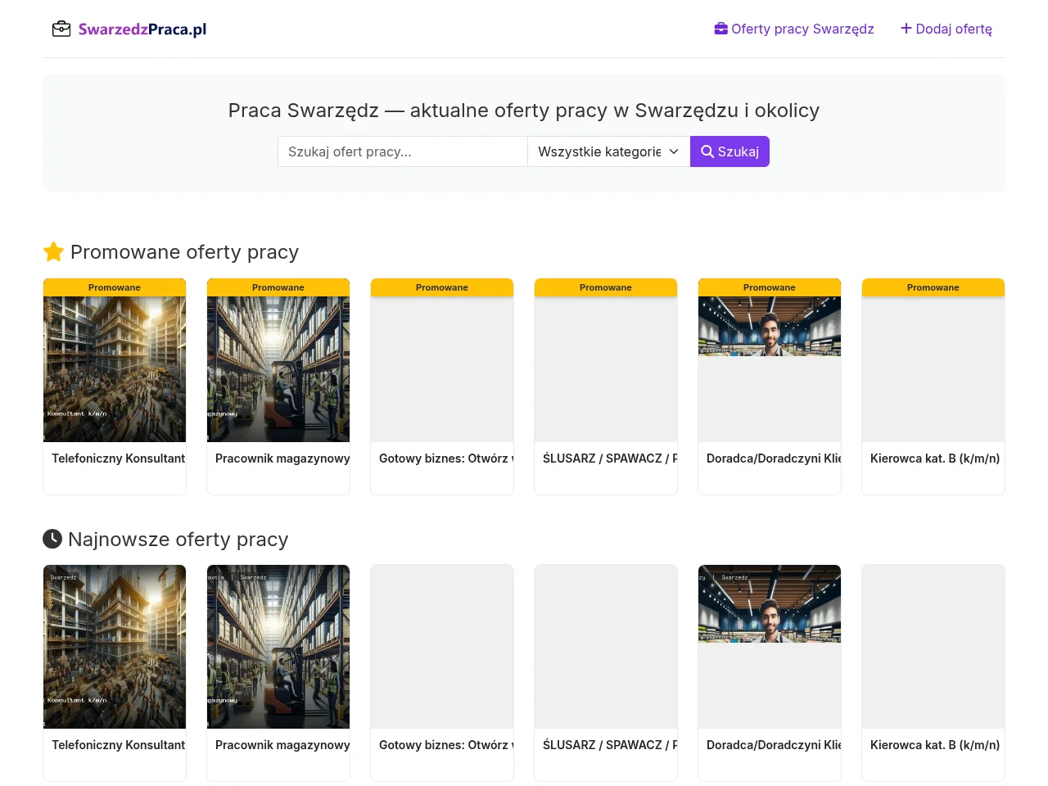Viewport: 1048px width, 786px height.
Task: Expand the Wszystkie kategorie dropdown
Action: (609, 151)
